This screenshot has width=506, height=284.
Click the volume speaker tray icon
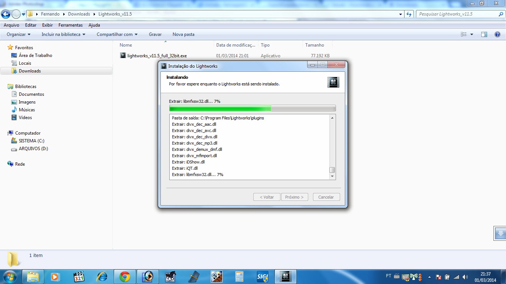(x=465, y=277)
